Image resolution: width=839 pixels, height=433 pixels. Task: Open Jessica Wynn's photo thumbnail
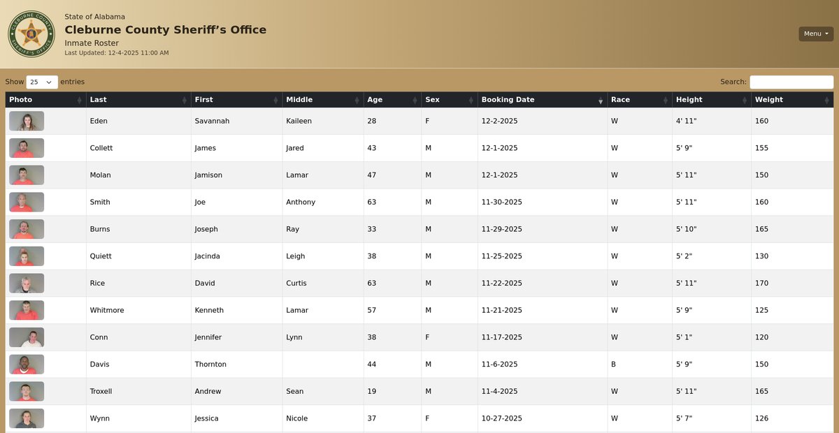coord(27,418)
